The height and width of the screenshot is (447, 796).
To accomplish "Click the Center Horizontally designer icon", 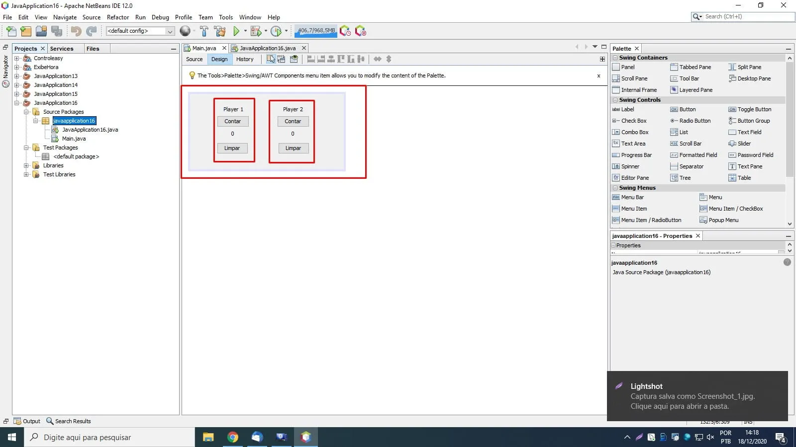I will tap(331, 59).
